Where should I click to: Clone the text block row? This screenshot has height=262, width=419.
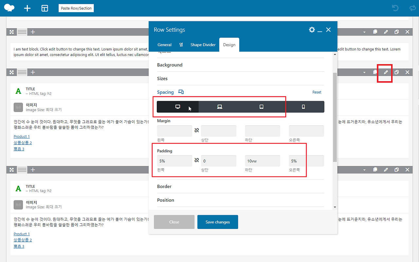click(397, 32)
